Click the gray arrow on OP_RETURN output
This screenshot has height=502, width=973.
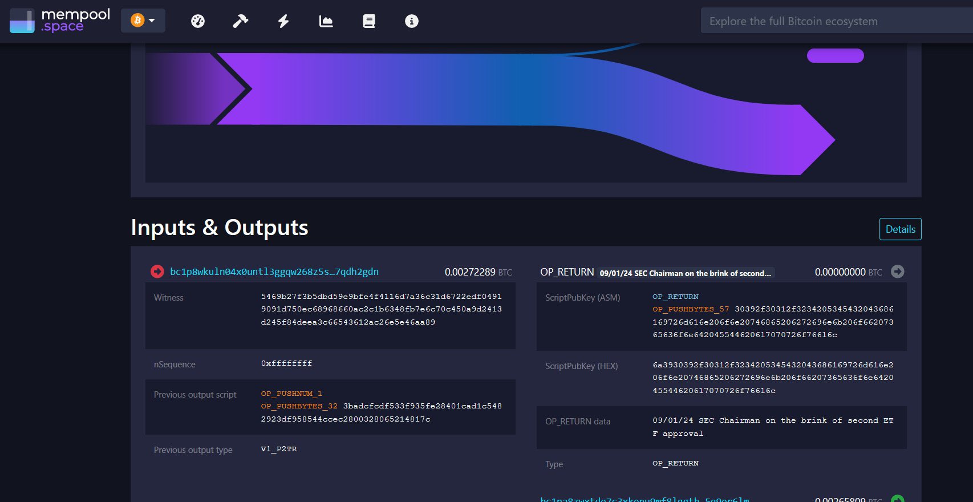point(897,272)
